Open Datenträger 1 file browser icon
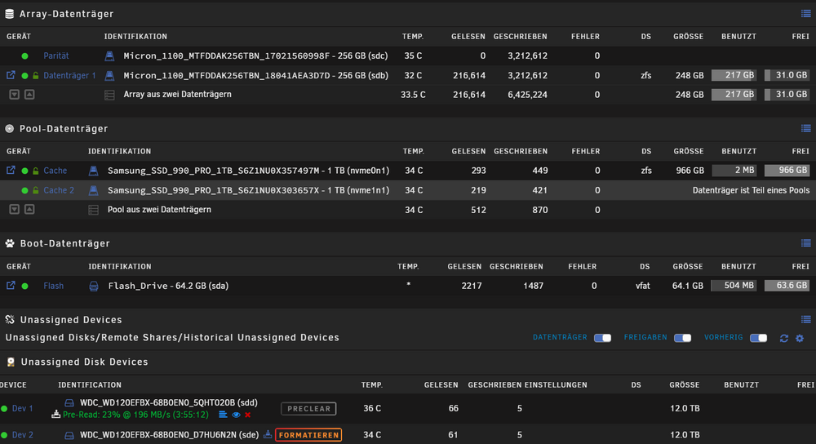The width and height of the screenshot is (816, 444). [x=11, y=75]
